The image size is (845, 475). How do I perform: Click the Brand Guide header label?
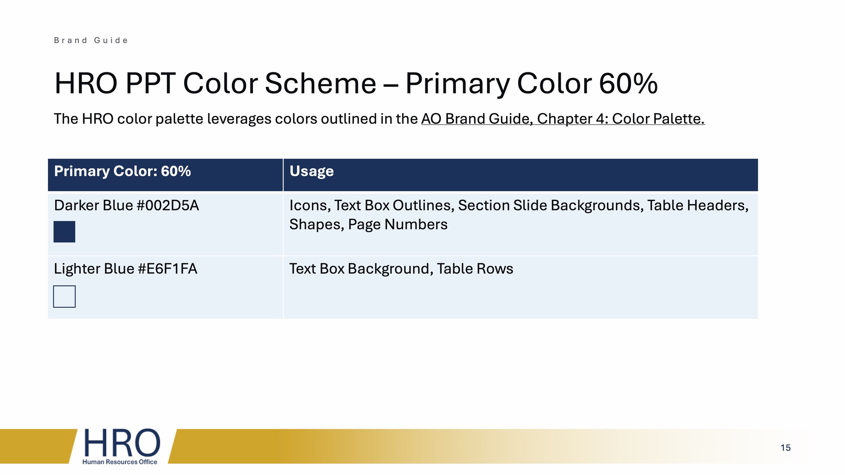[x=91, y=41]
